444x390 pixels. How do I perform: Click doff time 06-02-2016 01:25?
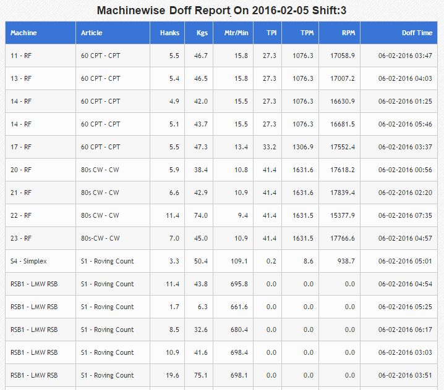click(x=405, y=101)
